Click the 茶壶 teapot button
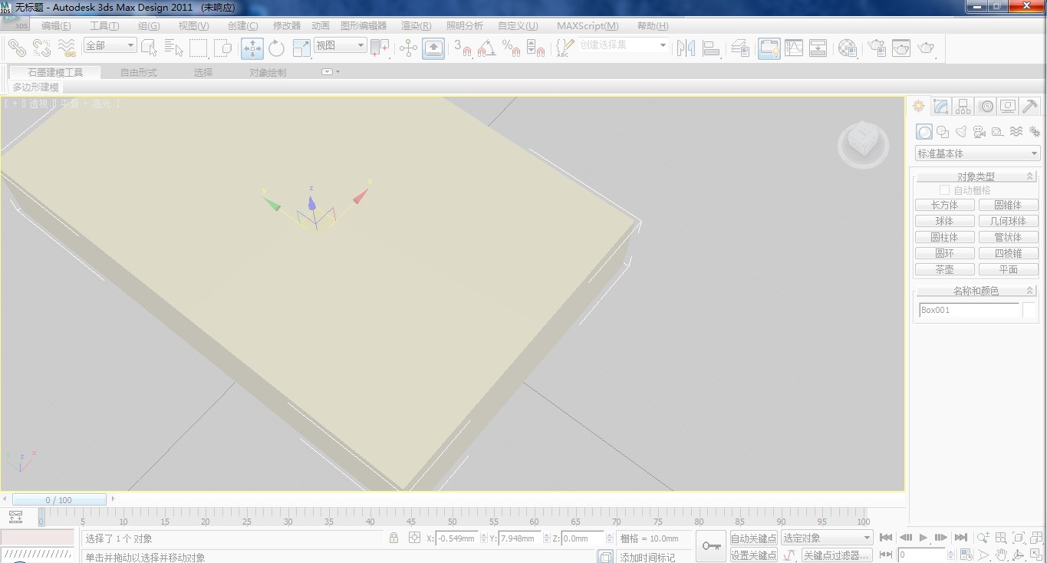The image size is (1047, 563). [x=945, y=269]
